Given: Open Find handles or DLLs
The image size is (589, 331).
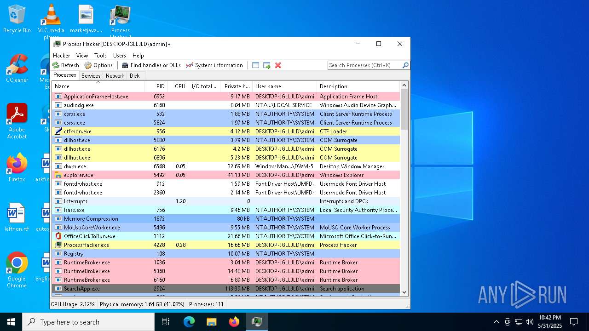Looking at the screenshot, I should (x=151, y=65).
